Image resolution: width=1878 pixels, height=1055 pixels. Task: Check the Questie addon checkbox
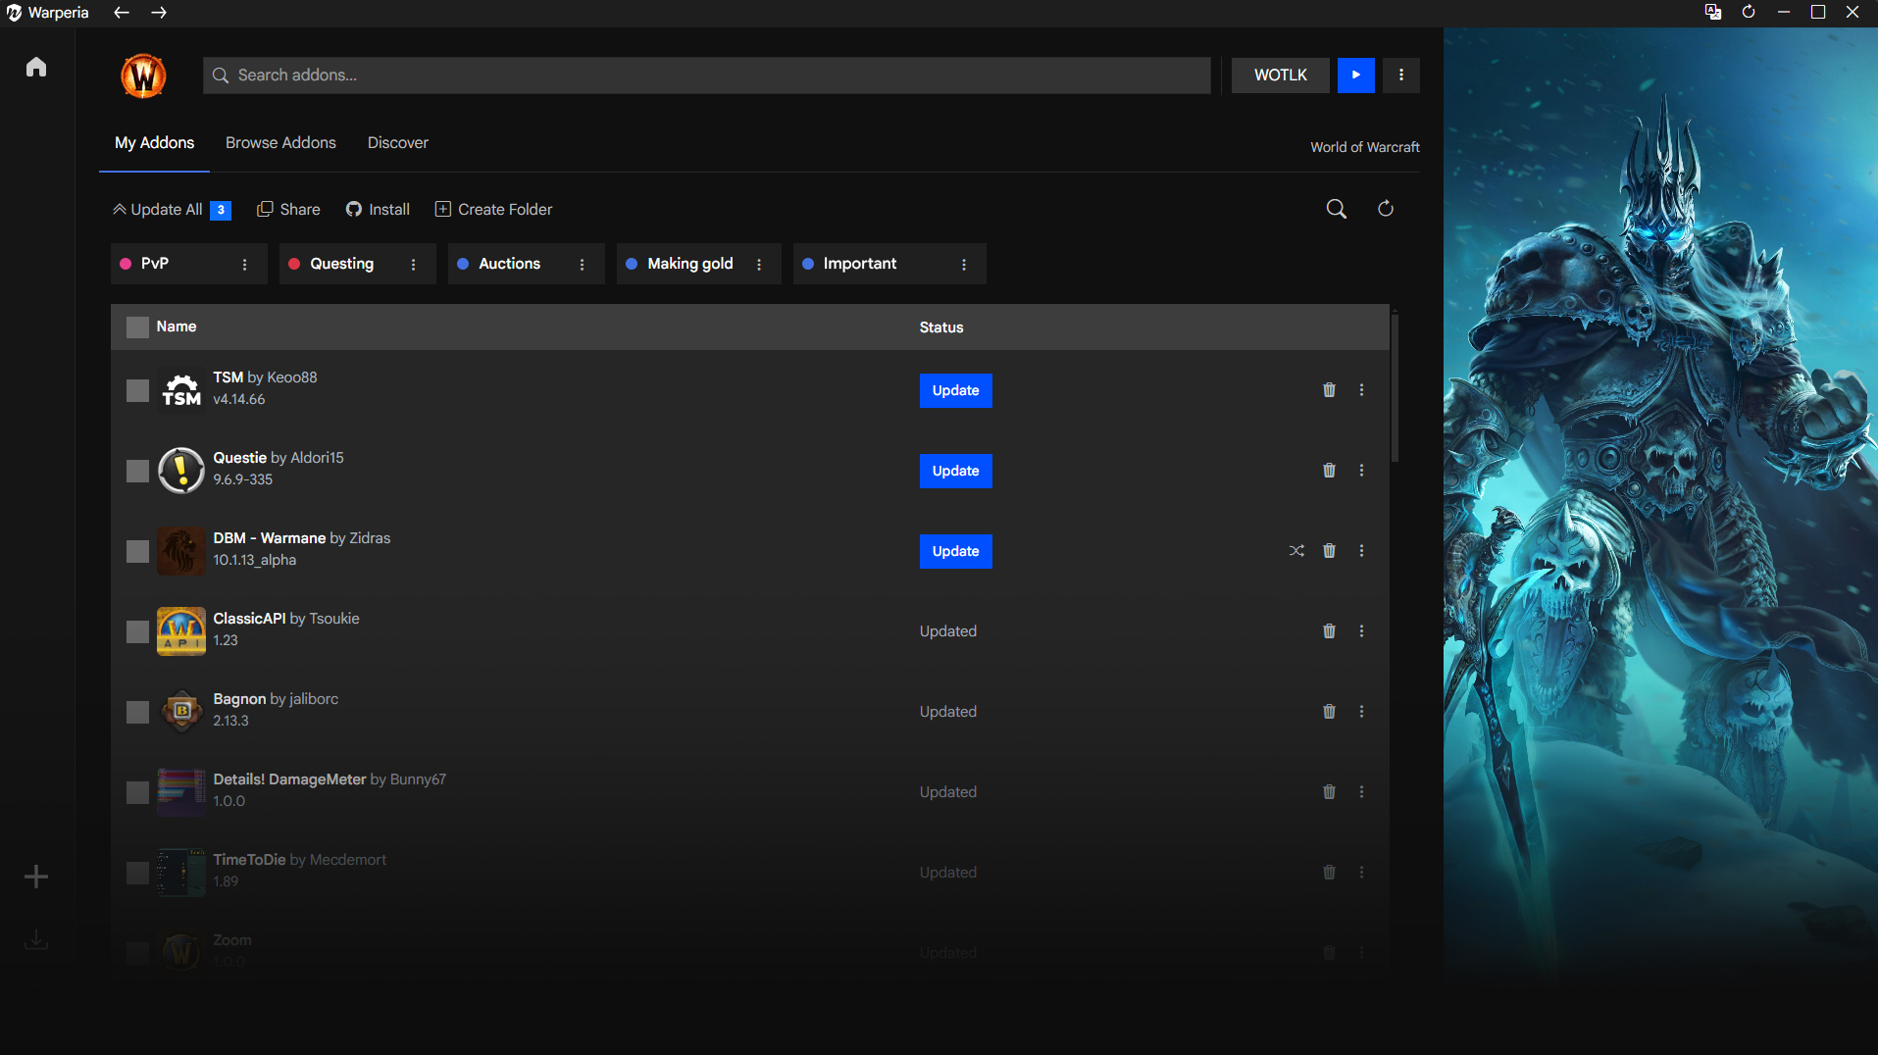[x=137, y=472]
